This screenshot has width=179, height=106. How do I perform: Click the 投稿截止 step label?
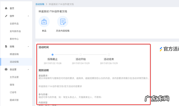52,59
